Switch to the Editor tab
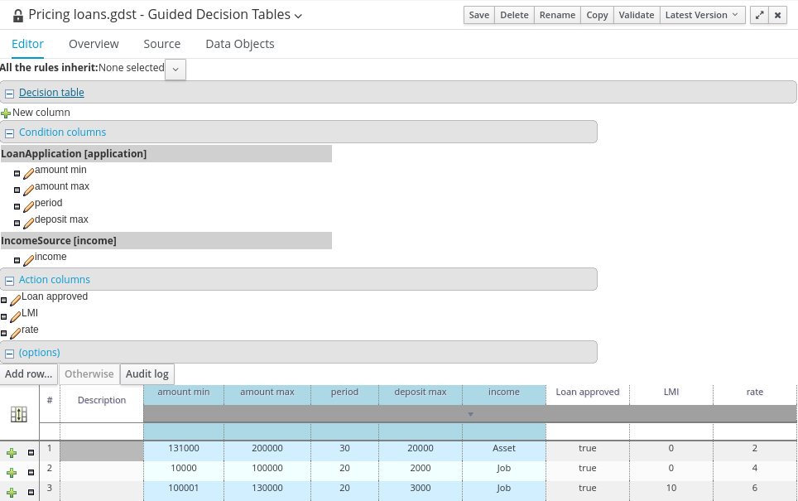 pos(27,44)
